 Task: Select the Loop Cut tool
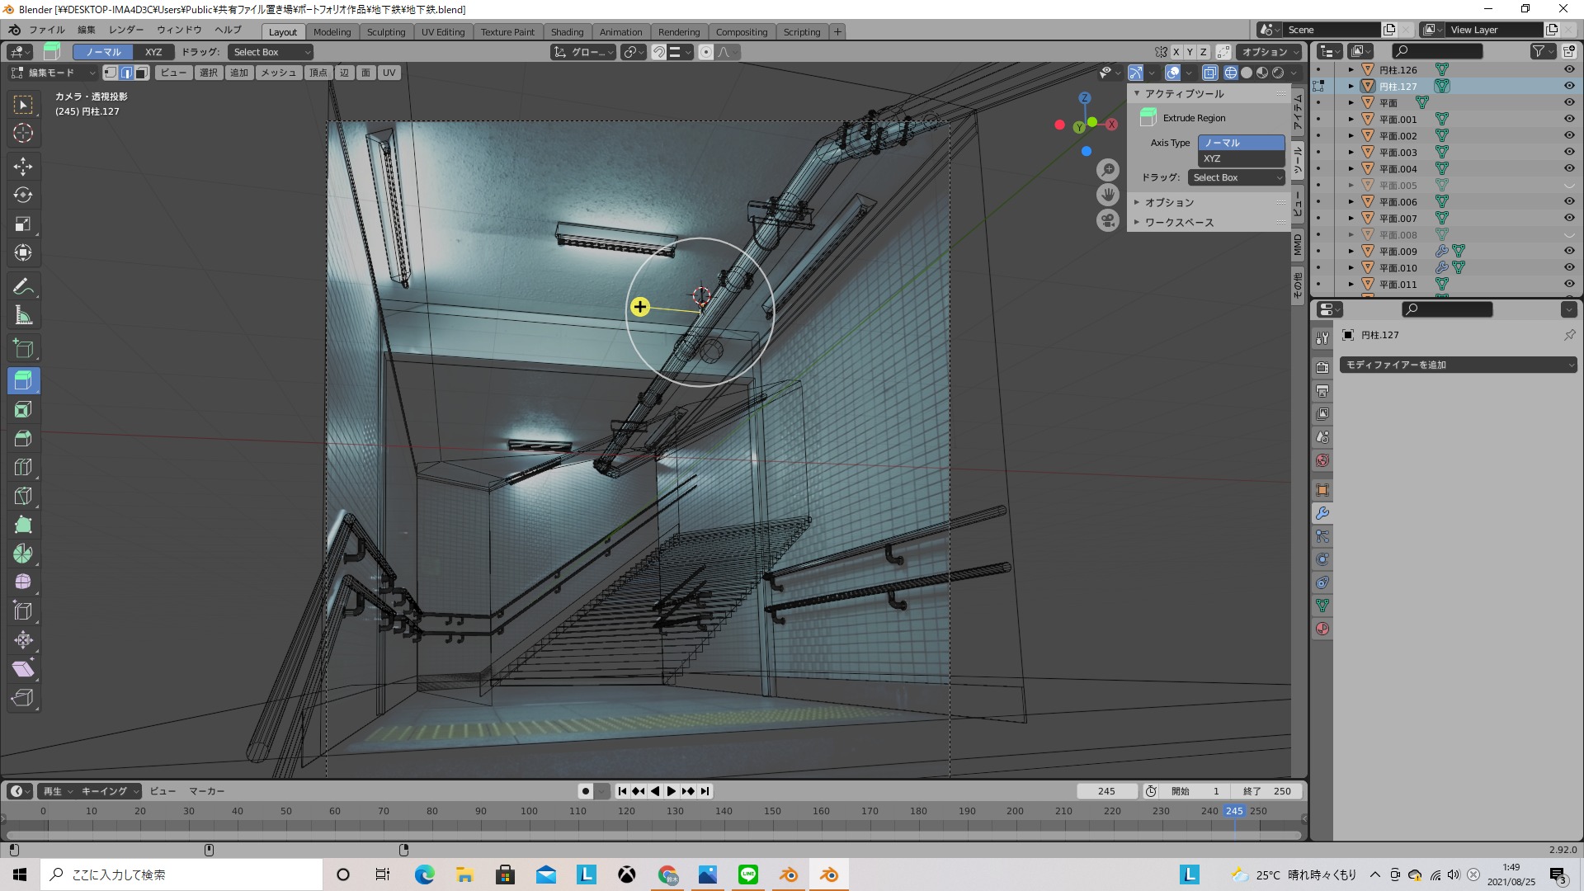coord(23,468)
